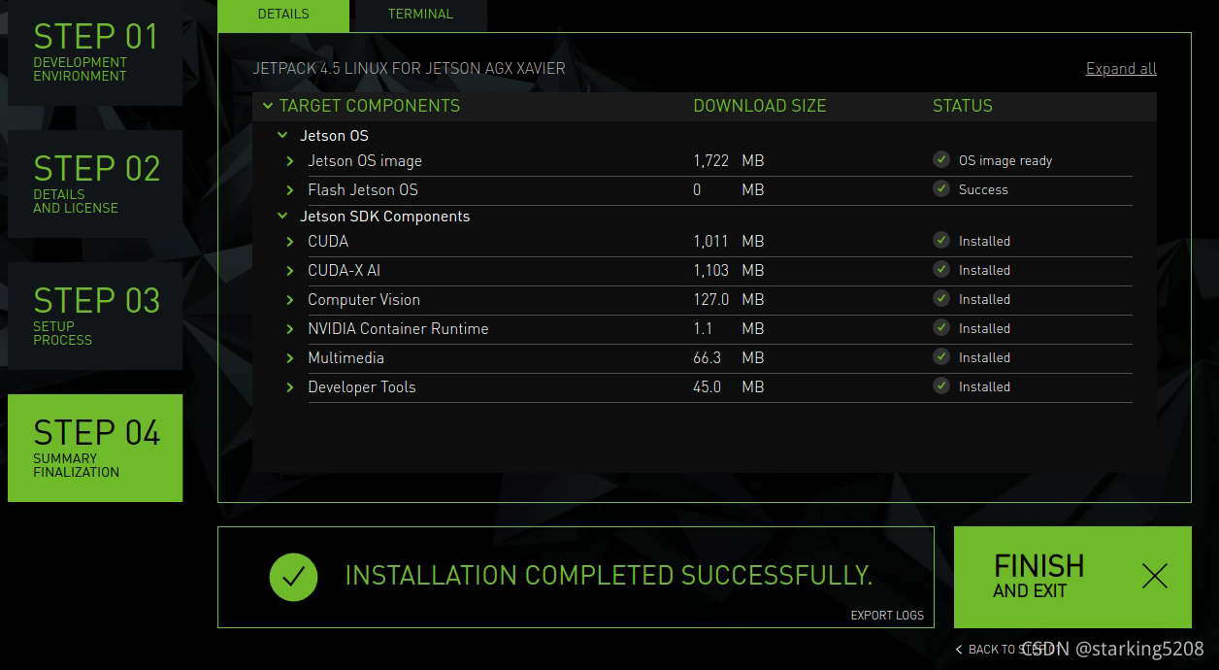Click the Expand all link
This screenshot has height=670, width=1219.
1121,69
